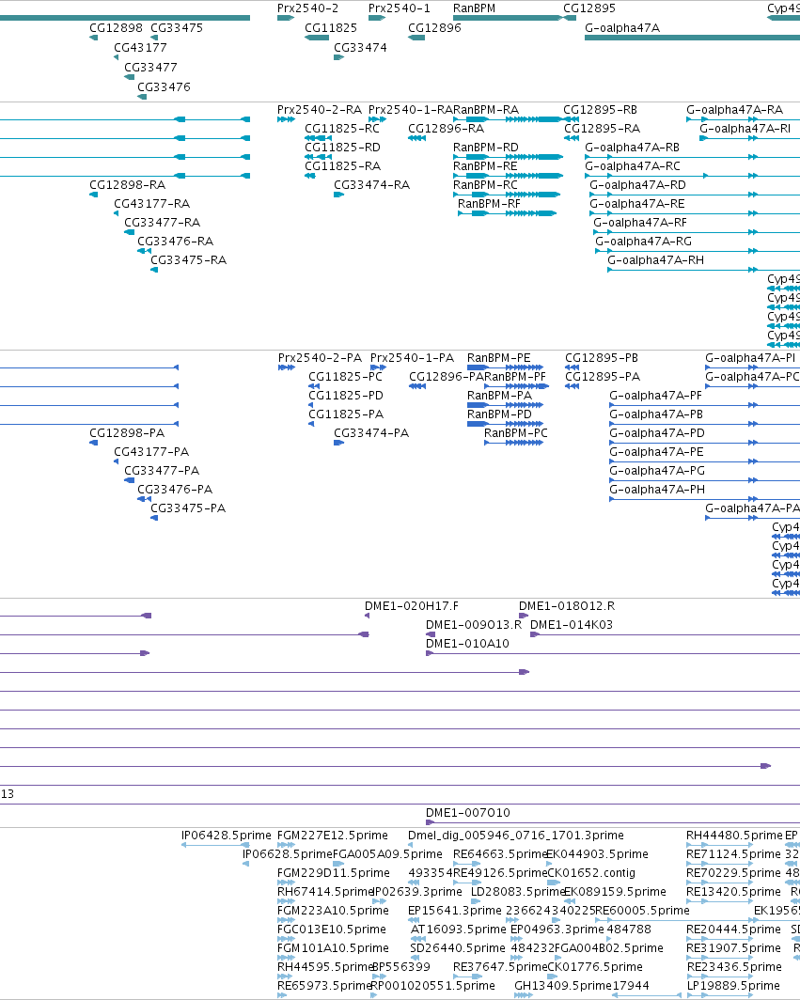Click transcript G-oalpha47A-RC

[633, 166]
